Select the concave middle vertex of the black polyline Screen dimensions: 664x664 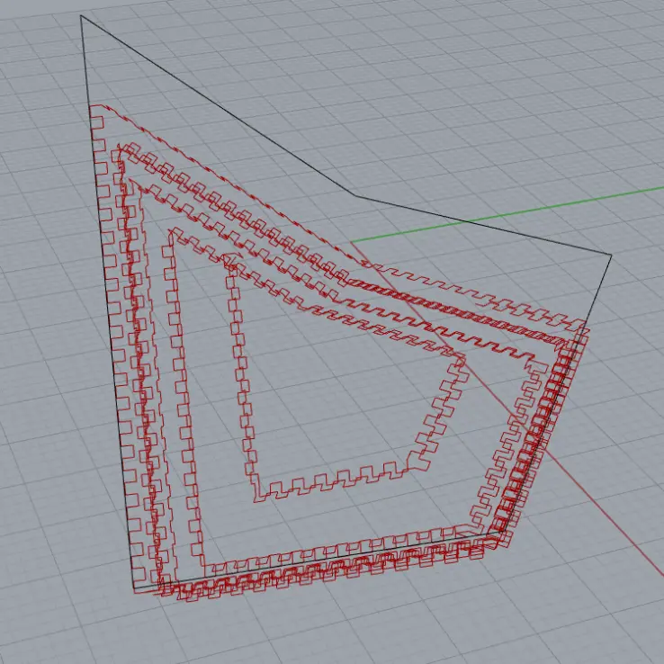click(x=354, y=196)
